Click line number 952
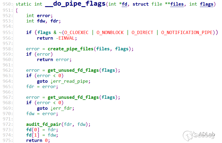This screenshot has height=143, width=222. point(8,16)
